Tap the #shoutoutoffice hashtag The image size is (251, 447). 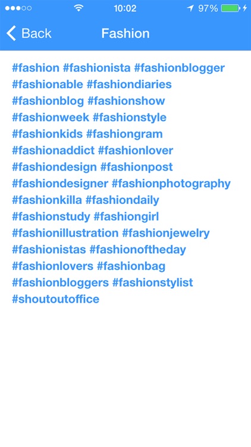(55, 299)
